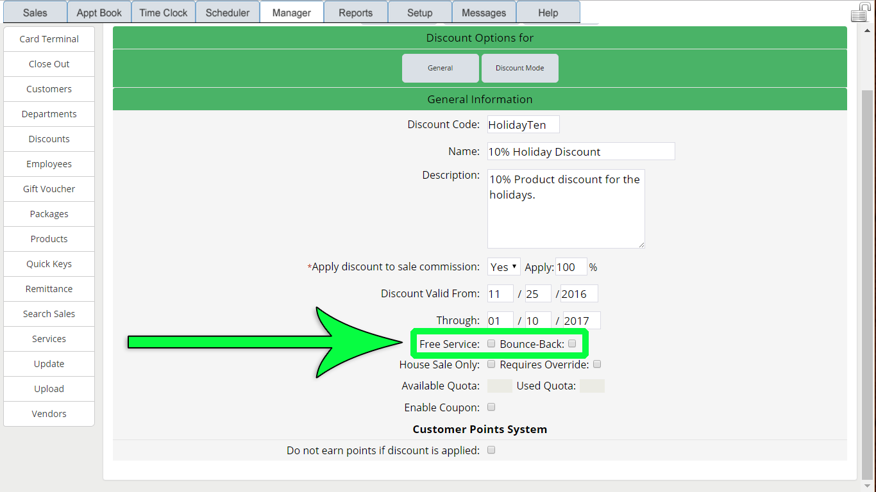Click into the Description text area
The image size is (876, 492).
566,209
